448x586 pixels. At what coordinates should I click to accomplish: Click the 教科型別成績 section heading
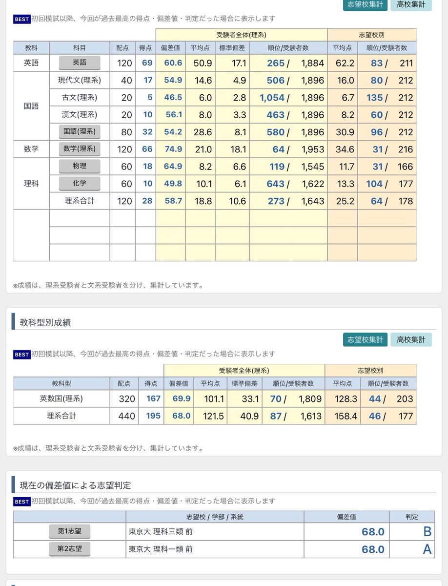click(x=45, y=322)
